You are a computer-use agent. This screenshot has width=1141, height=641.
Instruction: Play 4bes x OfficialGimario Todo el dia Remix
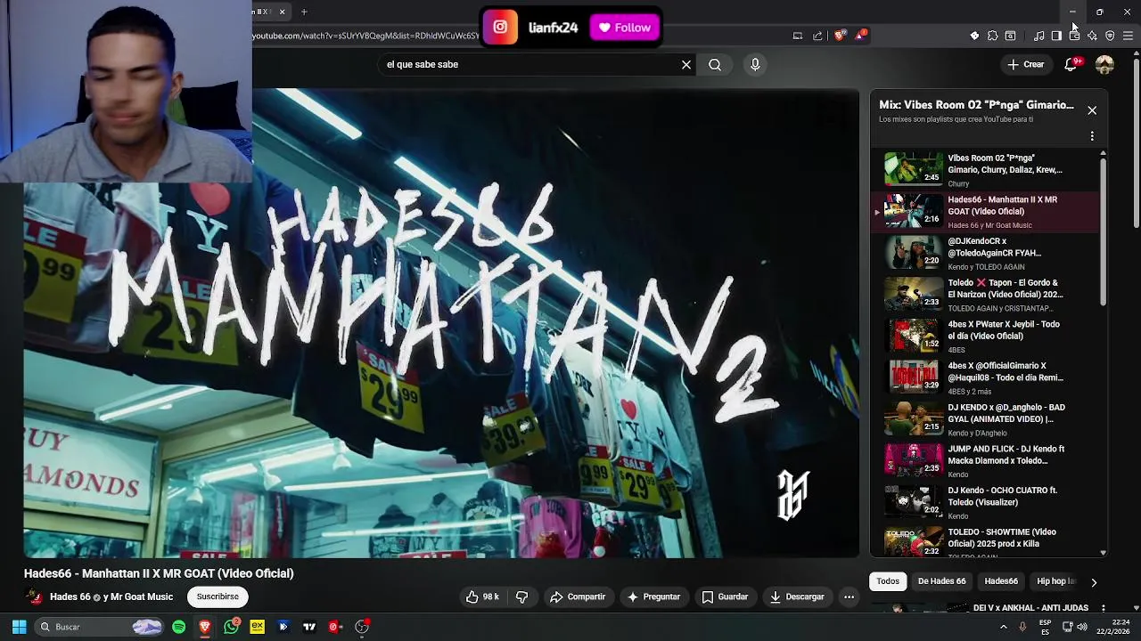[x=985, y=377]
